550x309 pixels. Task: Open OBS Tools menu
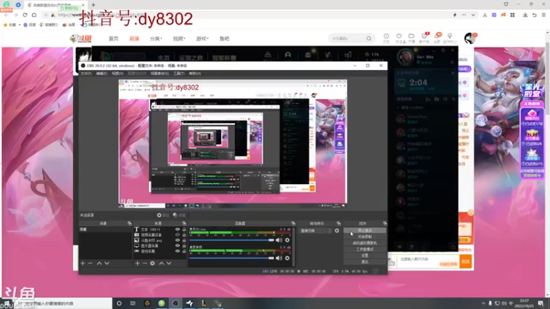tap(179, 73)
